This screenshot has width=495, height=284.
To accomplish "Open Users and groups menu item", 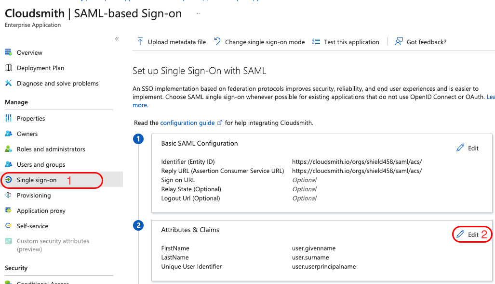I will [x=41, y=164].
